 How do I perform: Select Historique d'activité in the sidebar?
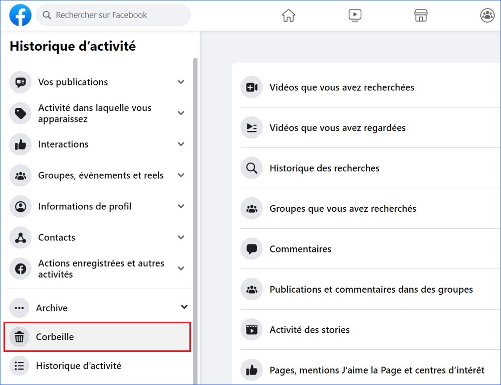79,366
